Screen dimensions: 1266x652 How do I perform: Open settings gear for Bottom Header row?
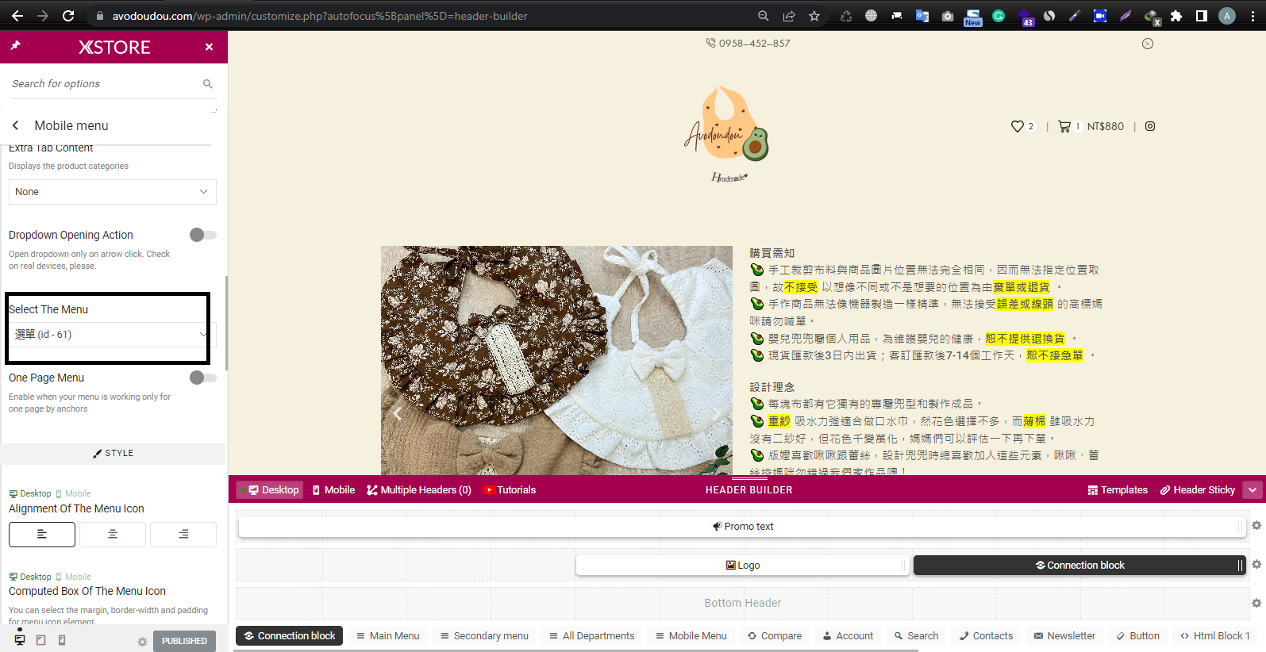(x=1256, y=603)
